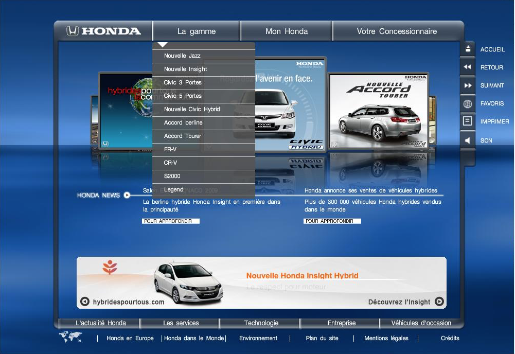Image resolution: width=515 pixels, height=354 pixels.
Task: Click the arrow next to Découvrez l'Insight
Action: click(439, 302)
